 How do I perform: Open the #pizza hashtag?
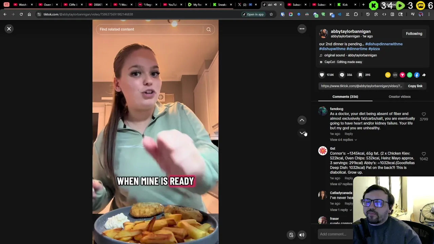click(374, 49)
